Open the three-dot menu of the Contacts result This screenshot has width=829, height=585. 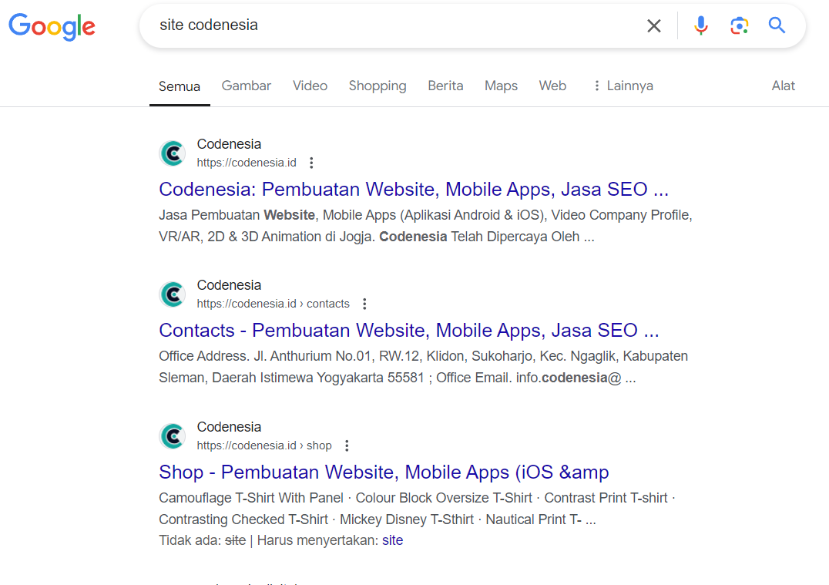coord(363,304)
